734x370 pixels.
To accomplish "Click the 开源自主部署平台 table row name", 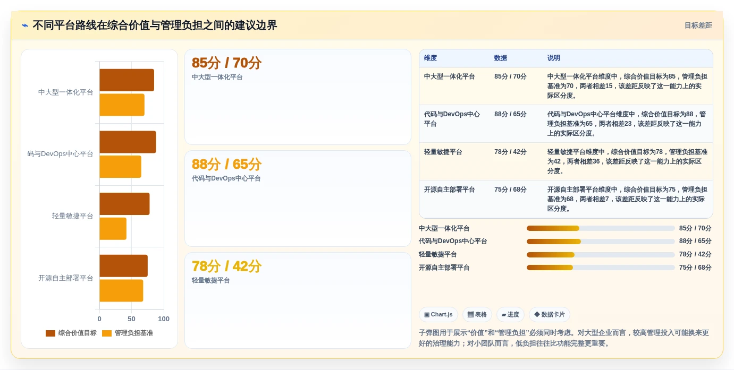I will coord(450,190).
